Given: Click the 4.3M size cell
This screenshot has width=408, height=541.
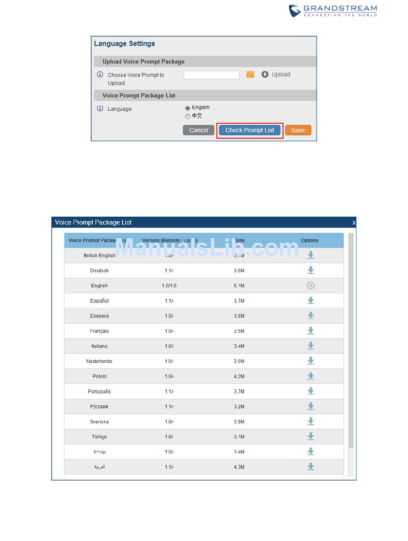Looking at the screenshot, I should pos(239,467).
